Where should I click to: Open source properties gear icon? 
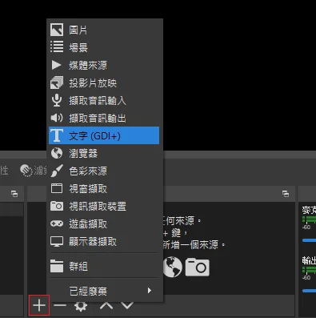(x=81, y=306)
